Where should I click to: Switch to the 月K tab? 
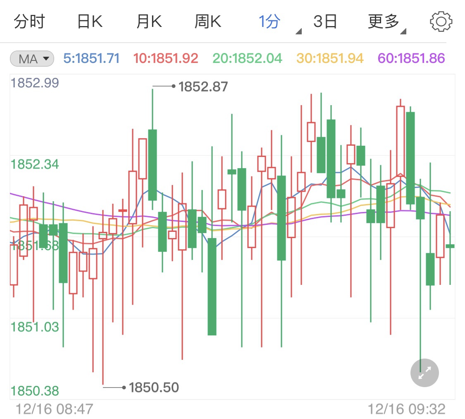tap(149, 22)
